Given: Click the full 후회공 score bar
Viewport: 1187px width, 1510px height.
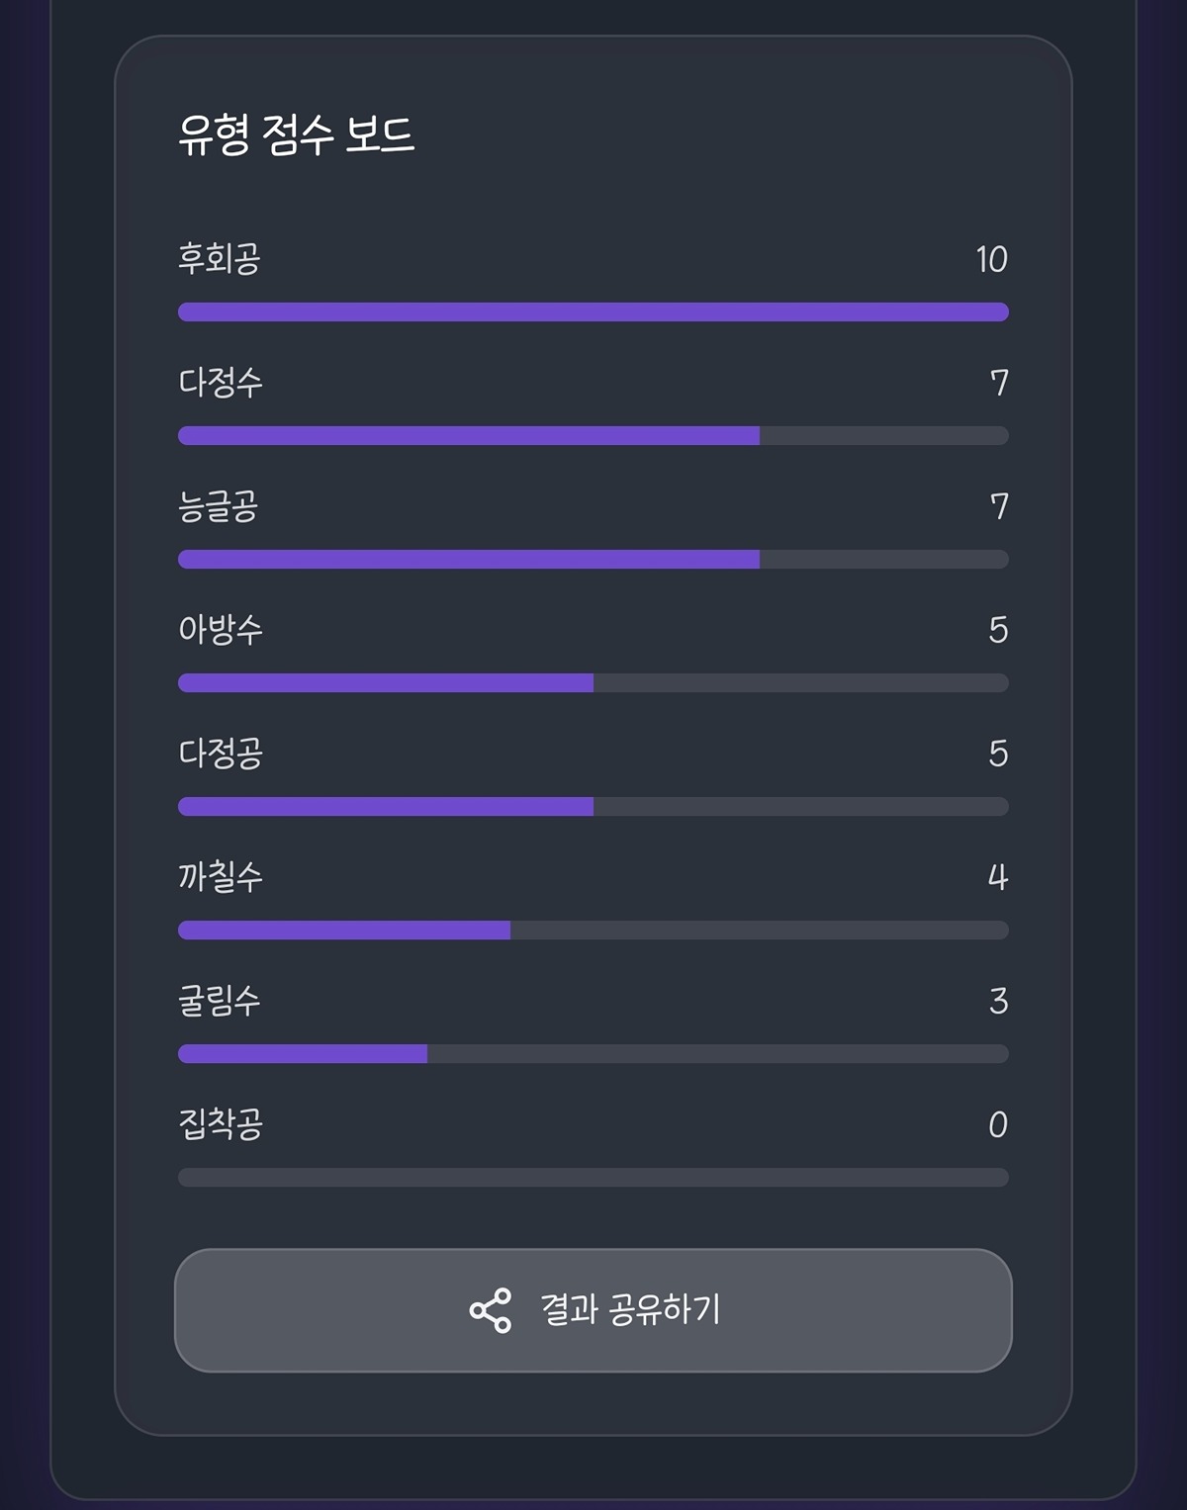Looking at the screenshot, I should (x=593, y=312).
